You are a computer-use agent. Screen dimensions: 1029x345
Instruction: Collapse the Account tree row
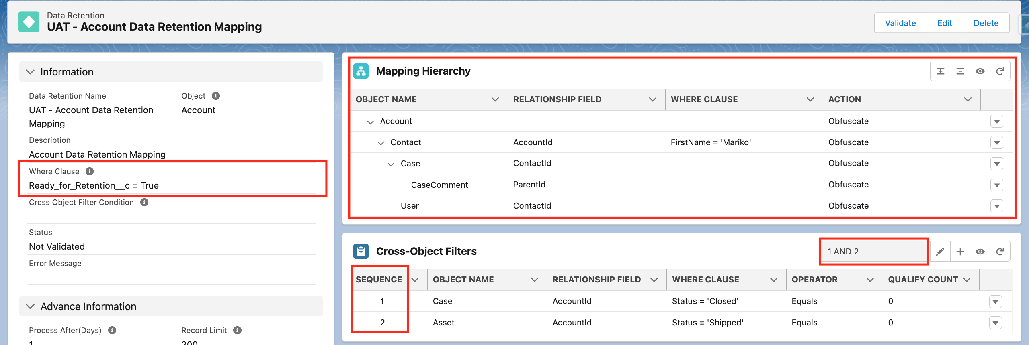pos(370,122)
